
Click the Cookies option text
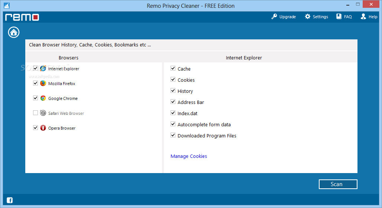186,80
